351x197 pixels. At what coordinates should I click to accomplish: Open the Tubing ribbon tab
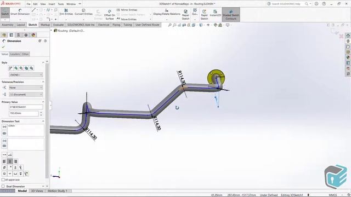click(128, 25)
